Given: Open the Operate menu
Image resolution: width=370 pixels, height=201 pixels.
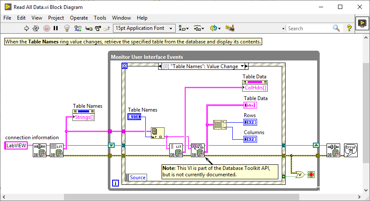Looking at the screenshot, I should tap(79, 18).
